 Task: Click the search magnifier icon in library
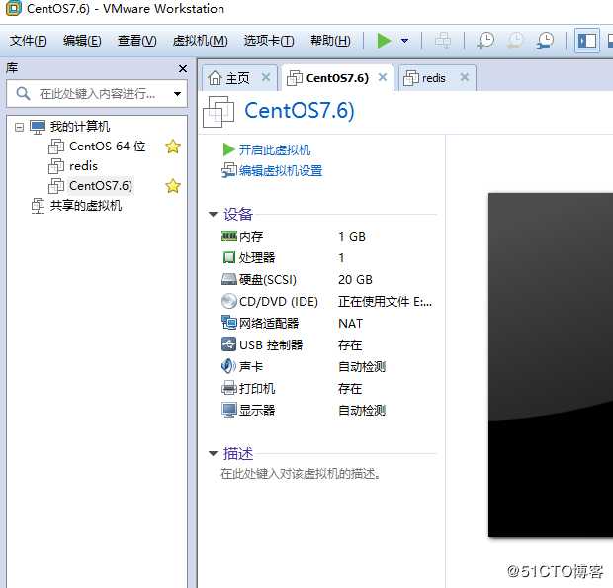pos(23,94)
